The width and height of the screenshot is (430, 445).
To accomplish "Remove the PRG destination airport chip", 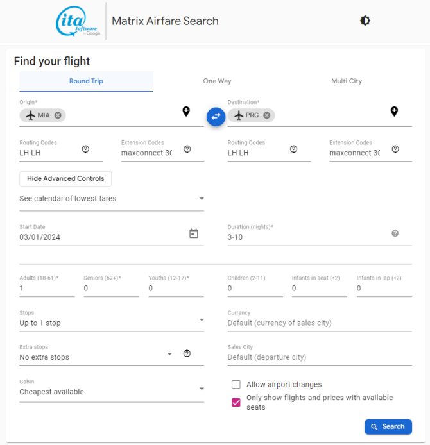I will [267, 115].
